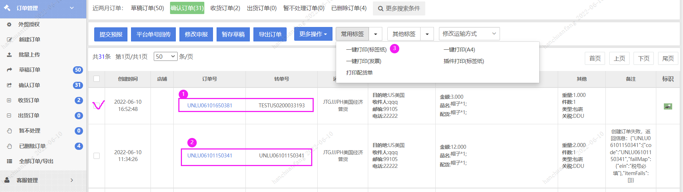Switch to 草稿订单(50) tab

tap(147, 8)
